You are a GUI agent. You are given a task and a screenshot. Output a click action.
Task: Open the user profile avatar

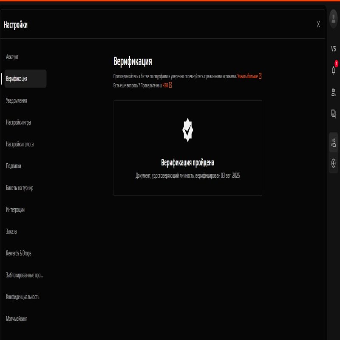[333, 18]
